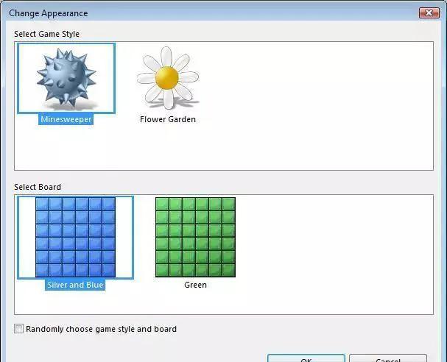447x362 pixels.
Task: Dismiss dialog with the Cancel button
Action: click(388, 358)
